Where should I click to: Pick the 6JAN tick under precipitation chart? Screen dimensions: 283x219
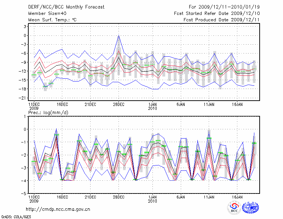click(x=181, y=196)
